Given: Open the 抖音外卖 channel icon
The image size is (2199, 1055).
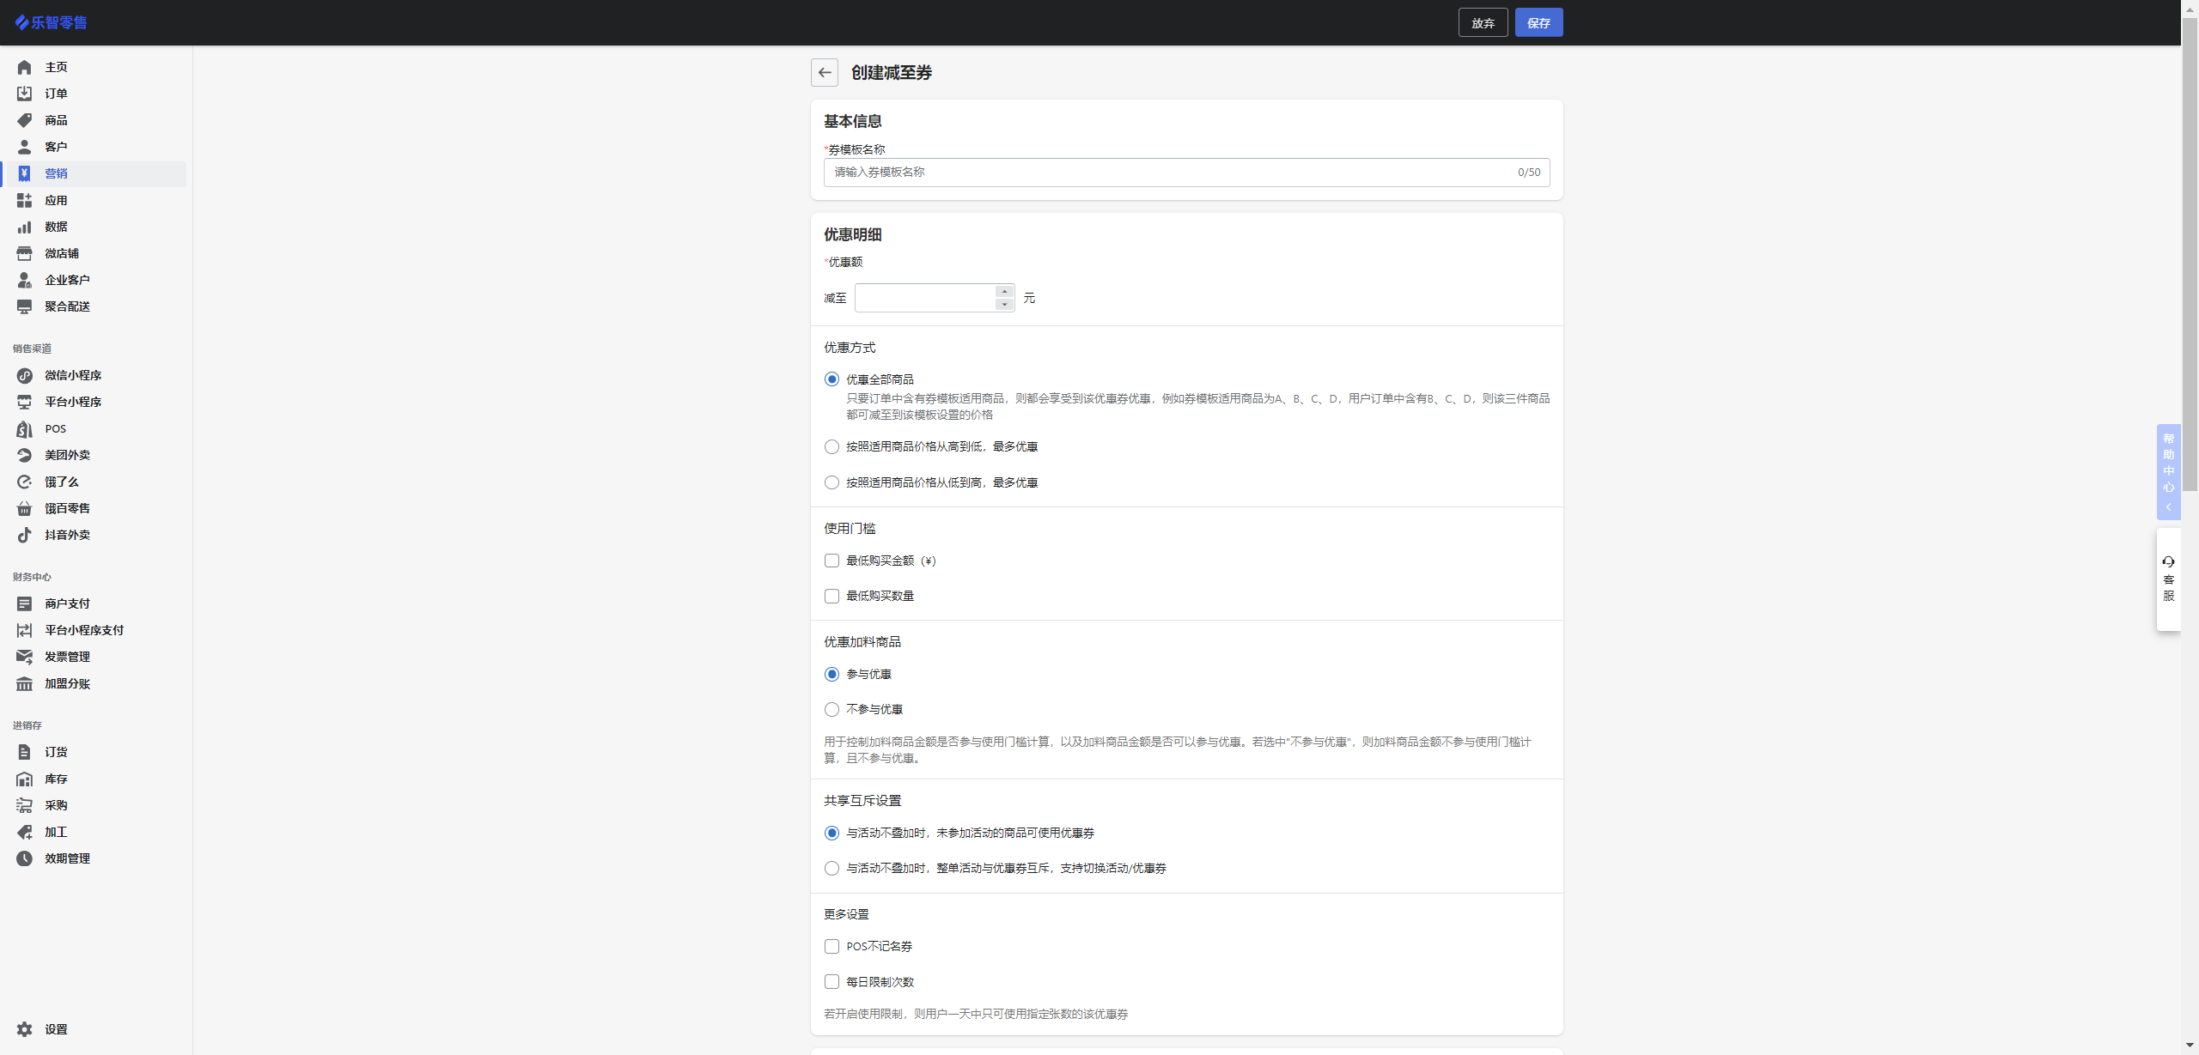Looking at the screenshot, I should (x=24, y=535).
